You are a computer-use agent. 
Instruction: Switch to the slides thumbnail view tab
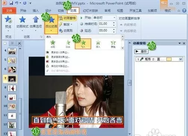click(5, 43)
